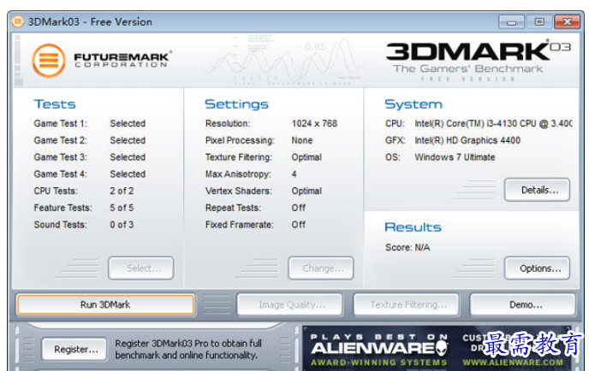The height and width of the screenshot is (371, 589).
Task: Click Vertex Shaders value Optimal
Action: pos(306,191)
